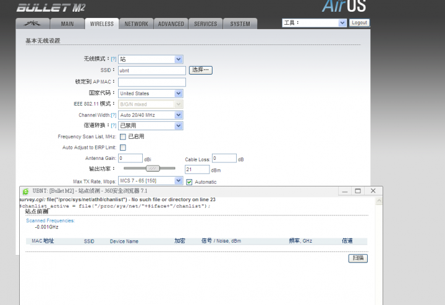
Task: Click the Logout button
Action: tap(358, 22)
